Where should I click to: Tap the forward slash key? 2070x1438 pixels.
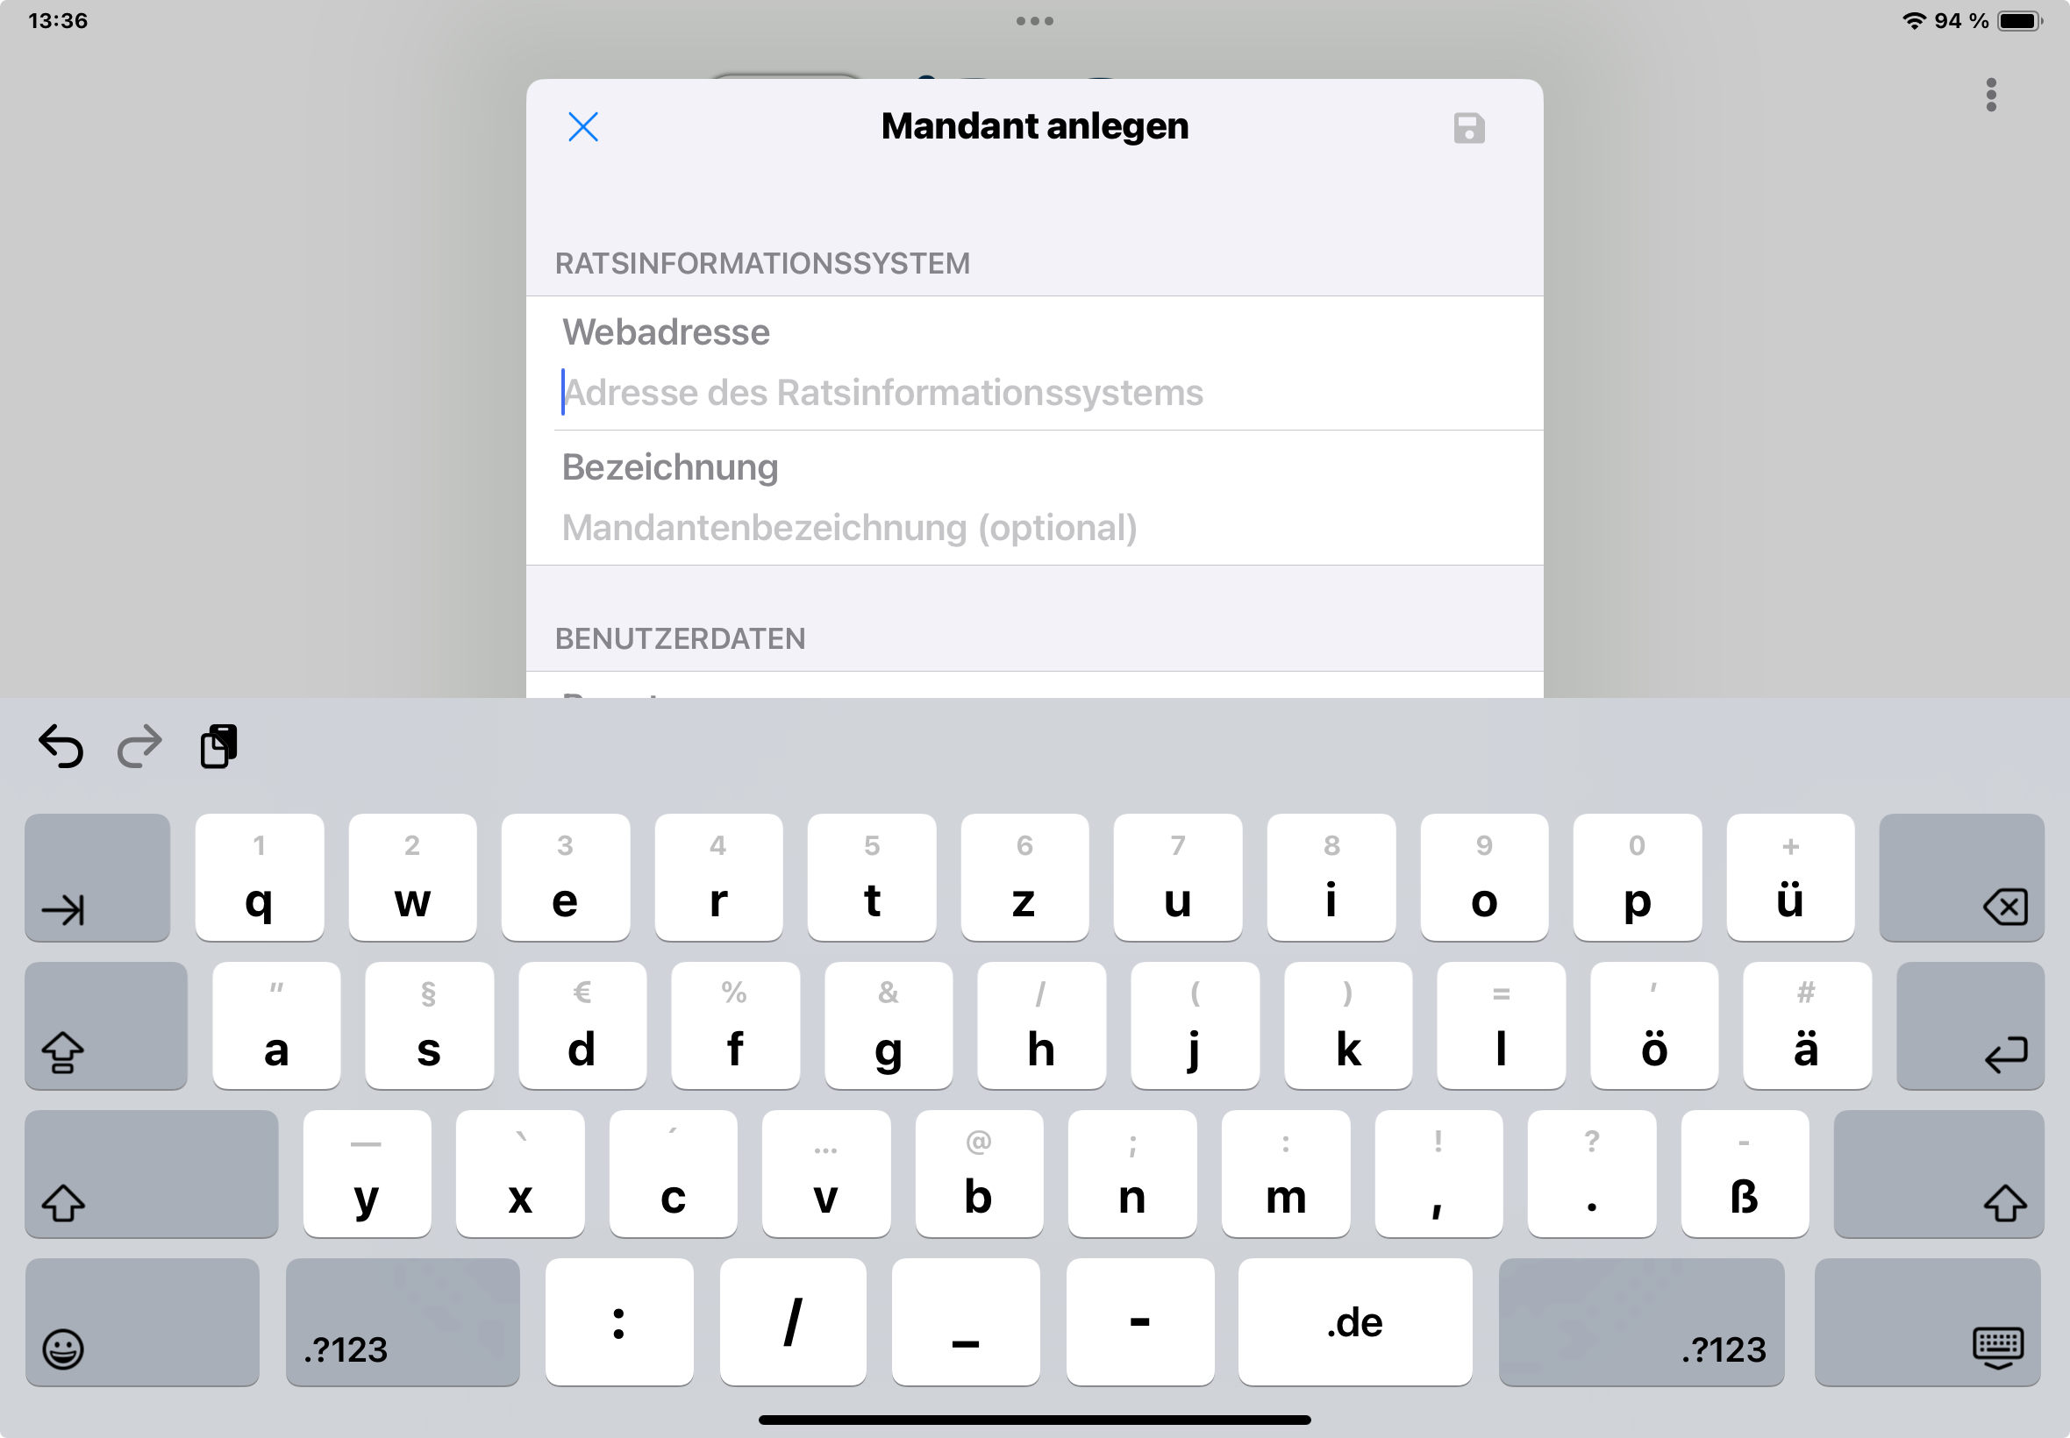point(793,1321)
